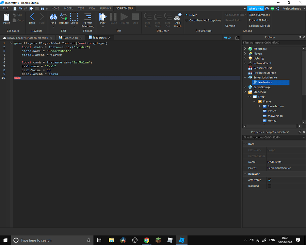Expand the Players tree node
The width and height of the screenshot is (306, 245).
coord(245,53)
